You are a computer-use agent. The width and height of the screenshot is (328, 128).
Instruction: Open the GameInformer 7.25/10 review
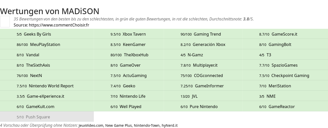tap(203, 86)
